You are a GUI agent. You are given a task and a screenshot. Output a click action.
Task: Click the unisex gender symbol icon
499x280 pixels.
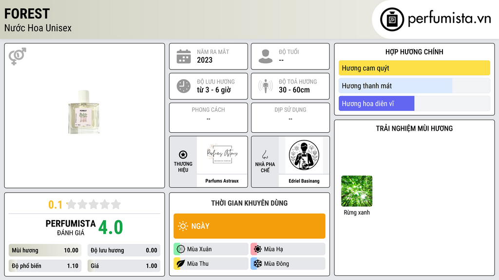click(x=18, y=56)
